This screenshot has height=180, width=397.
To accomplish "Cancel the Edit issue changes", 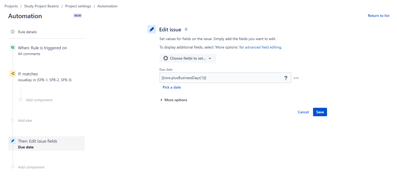I will point(303,112).
